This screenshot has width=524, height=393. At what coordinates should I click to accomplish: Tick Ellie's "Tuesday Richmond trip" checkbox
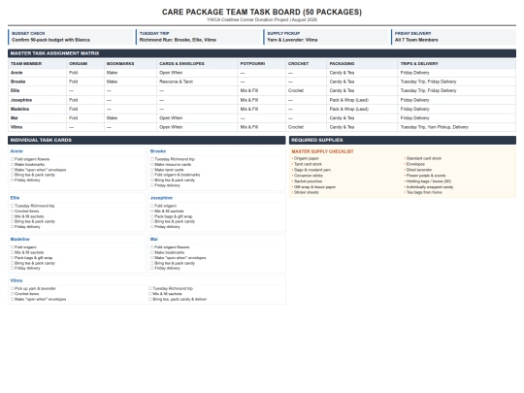(x=12, y=206)
